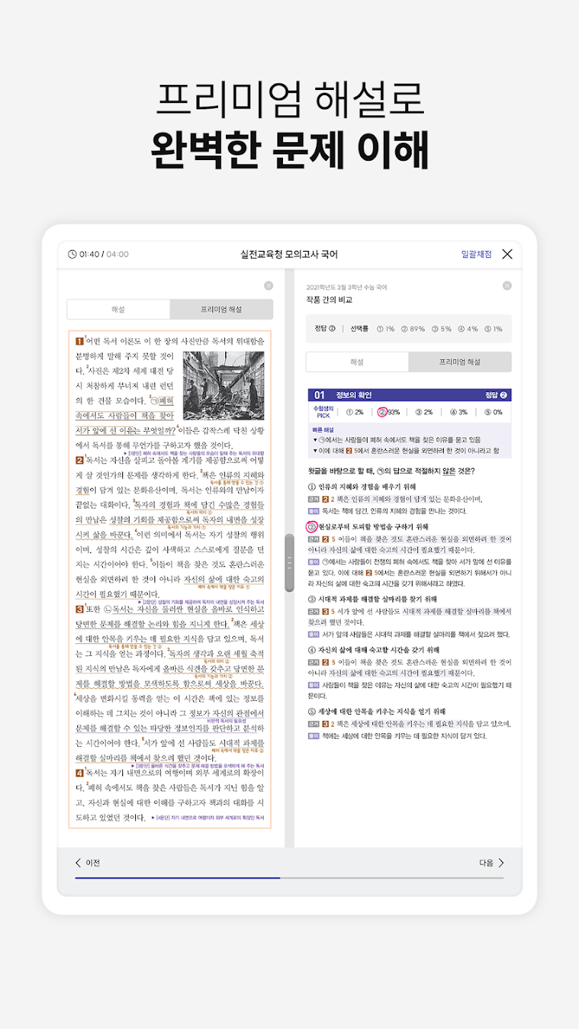Open the war-ruins library photo in the passage
Viewport: 579px width, 1029px height.
pos(223,385)
